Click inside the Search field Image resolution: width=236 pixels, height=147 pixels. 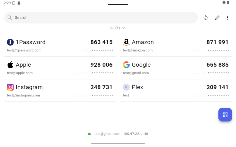[x=101, y=17]
